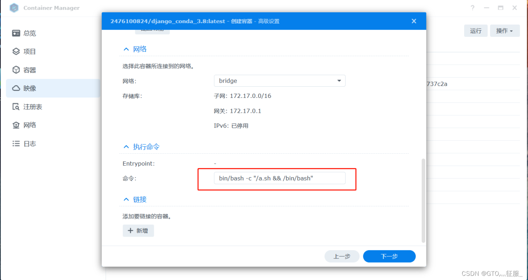Image resolution: width=528 pixels, height=280 pixels.
Task: Select the 映像 image cloud icon
Action: 16,88
